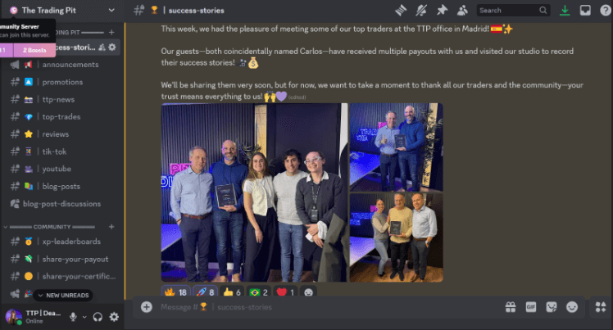Open the Threads icon in header
Screen dimensions: 613x330
point(401,11)
